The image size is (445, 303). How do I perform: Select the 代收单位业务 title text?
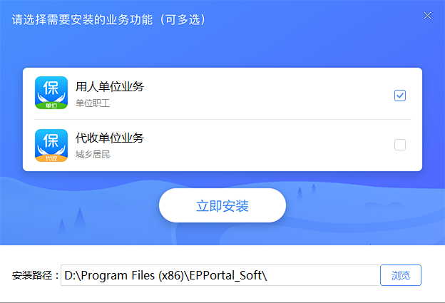click(110, 138)
